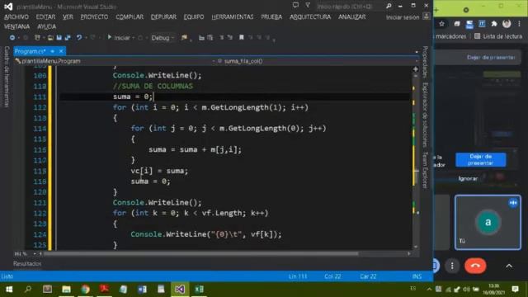The width and height of the screenshot is (528, 297).
Task: Click the editor split handle above the scrollbar
Action: pos(416,69)
